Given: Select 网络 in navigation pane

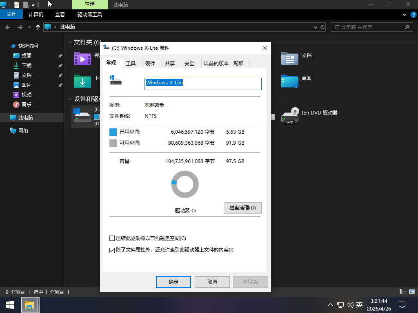Looking at the screenshot, I should (23, 131).
